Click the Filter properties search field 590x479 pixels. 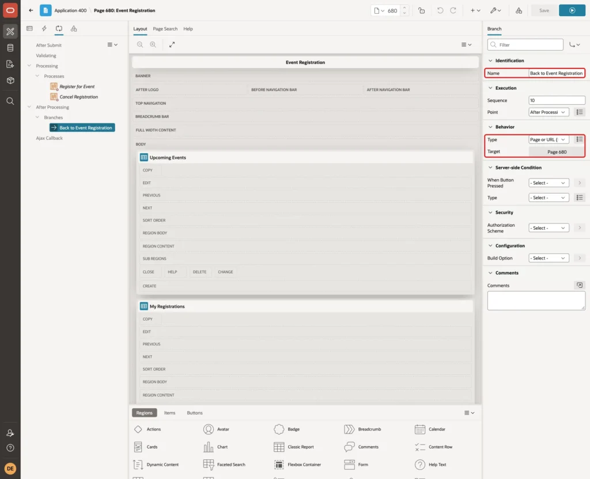click(525, 45)
